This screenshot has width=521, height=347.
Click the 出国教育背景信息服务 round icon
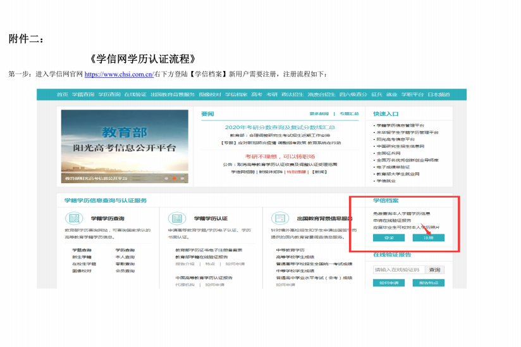tap(280, 218)
